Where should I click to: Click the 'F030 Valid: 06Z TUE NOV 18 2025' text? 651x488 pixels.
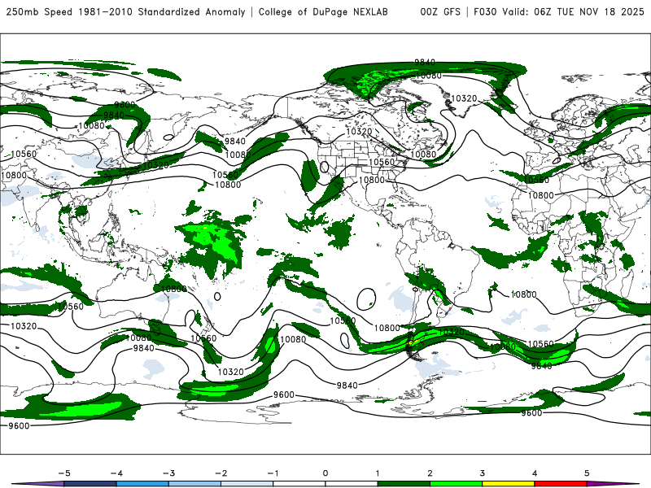click(559, 11)
